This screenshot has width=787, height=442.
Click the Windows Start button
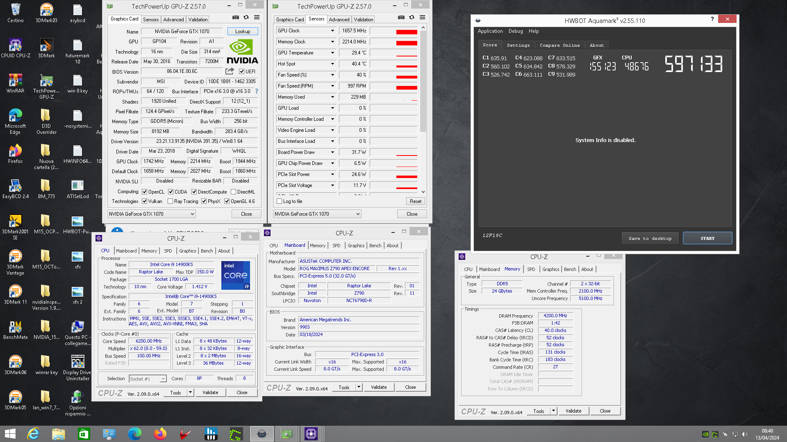pyautogui.click(x=10, y=434)
